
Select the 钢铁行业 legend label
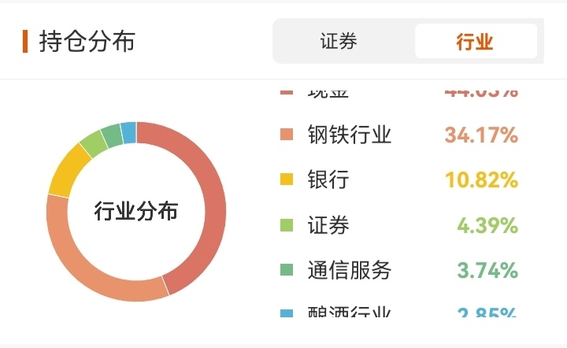349,135
